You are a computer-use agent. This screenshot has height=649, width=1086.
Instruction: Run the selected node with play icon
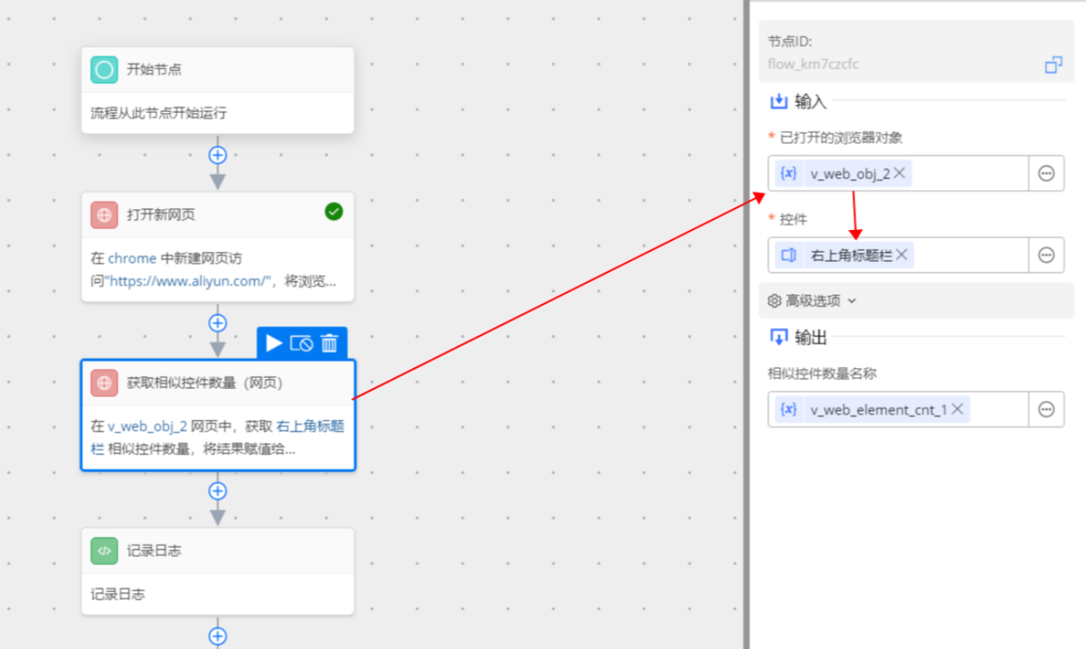(274, 343)
